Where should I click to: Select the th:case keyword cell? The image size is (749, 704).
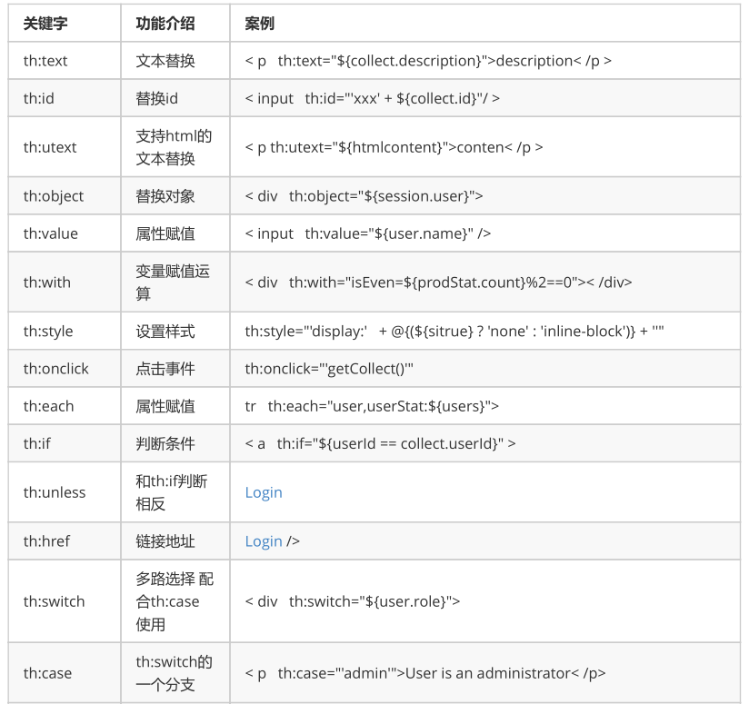tap(47, 673)
